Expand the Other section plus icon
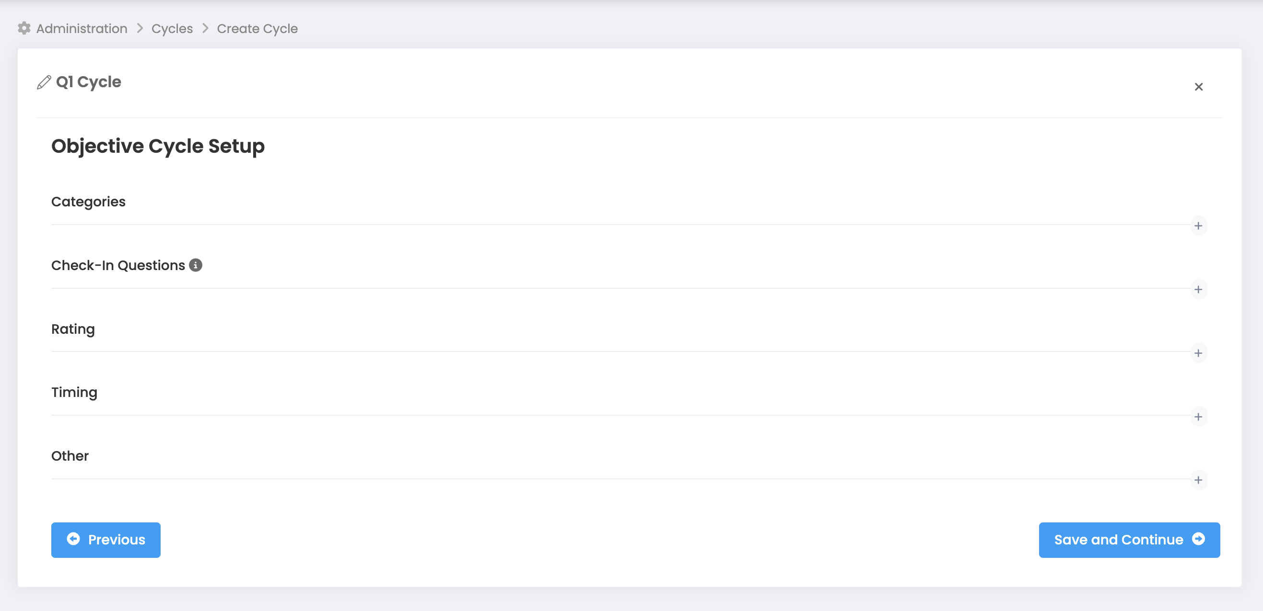 point(1198,480)
